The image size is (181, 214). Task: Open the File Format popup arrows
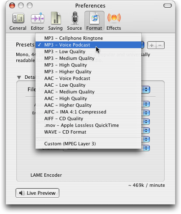pyautogui.click(x=146, y=90)
